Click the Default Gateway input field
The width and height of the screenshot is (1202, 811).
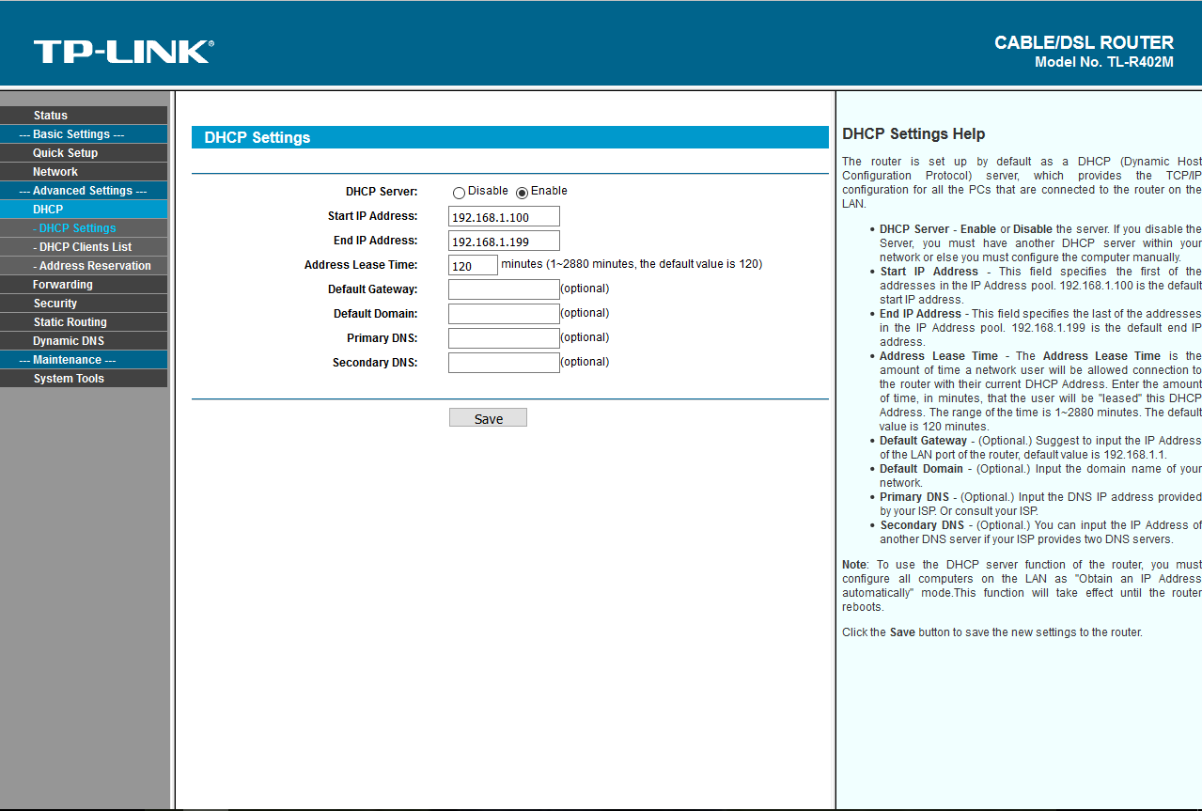click(504, 289)
